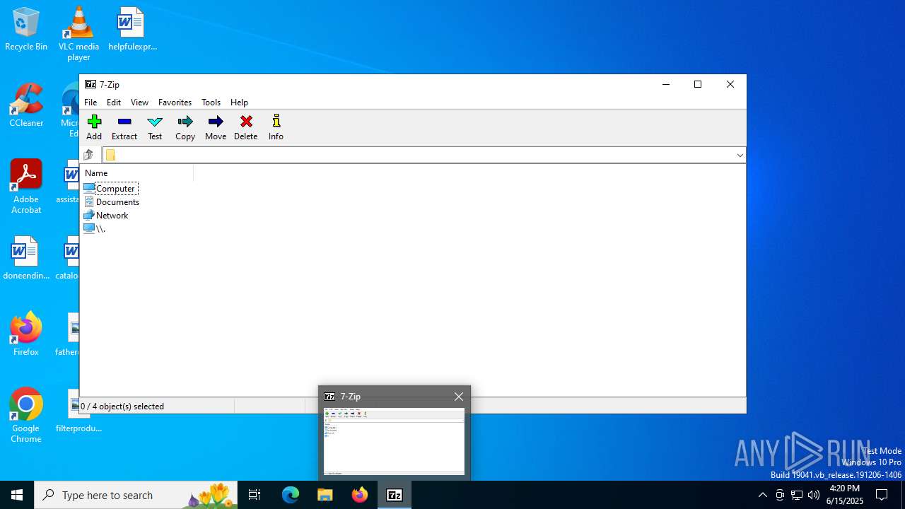Screen dimensions: 905x509
Task: Open the View menu
Action: (x=139, y=103)
